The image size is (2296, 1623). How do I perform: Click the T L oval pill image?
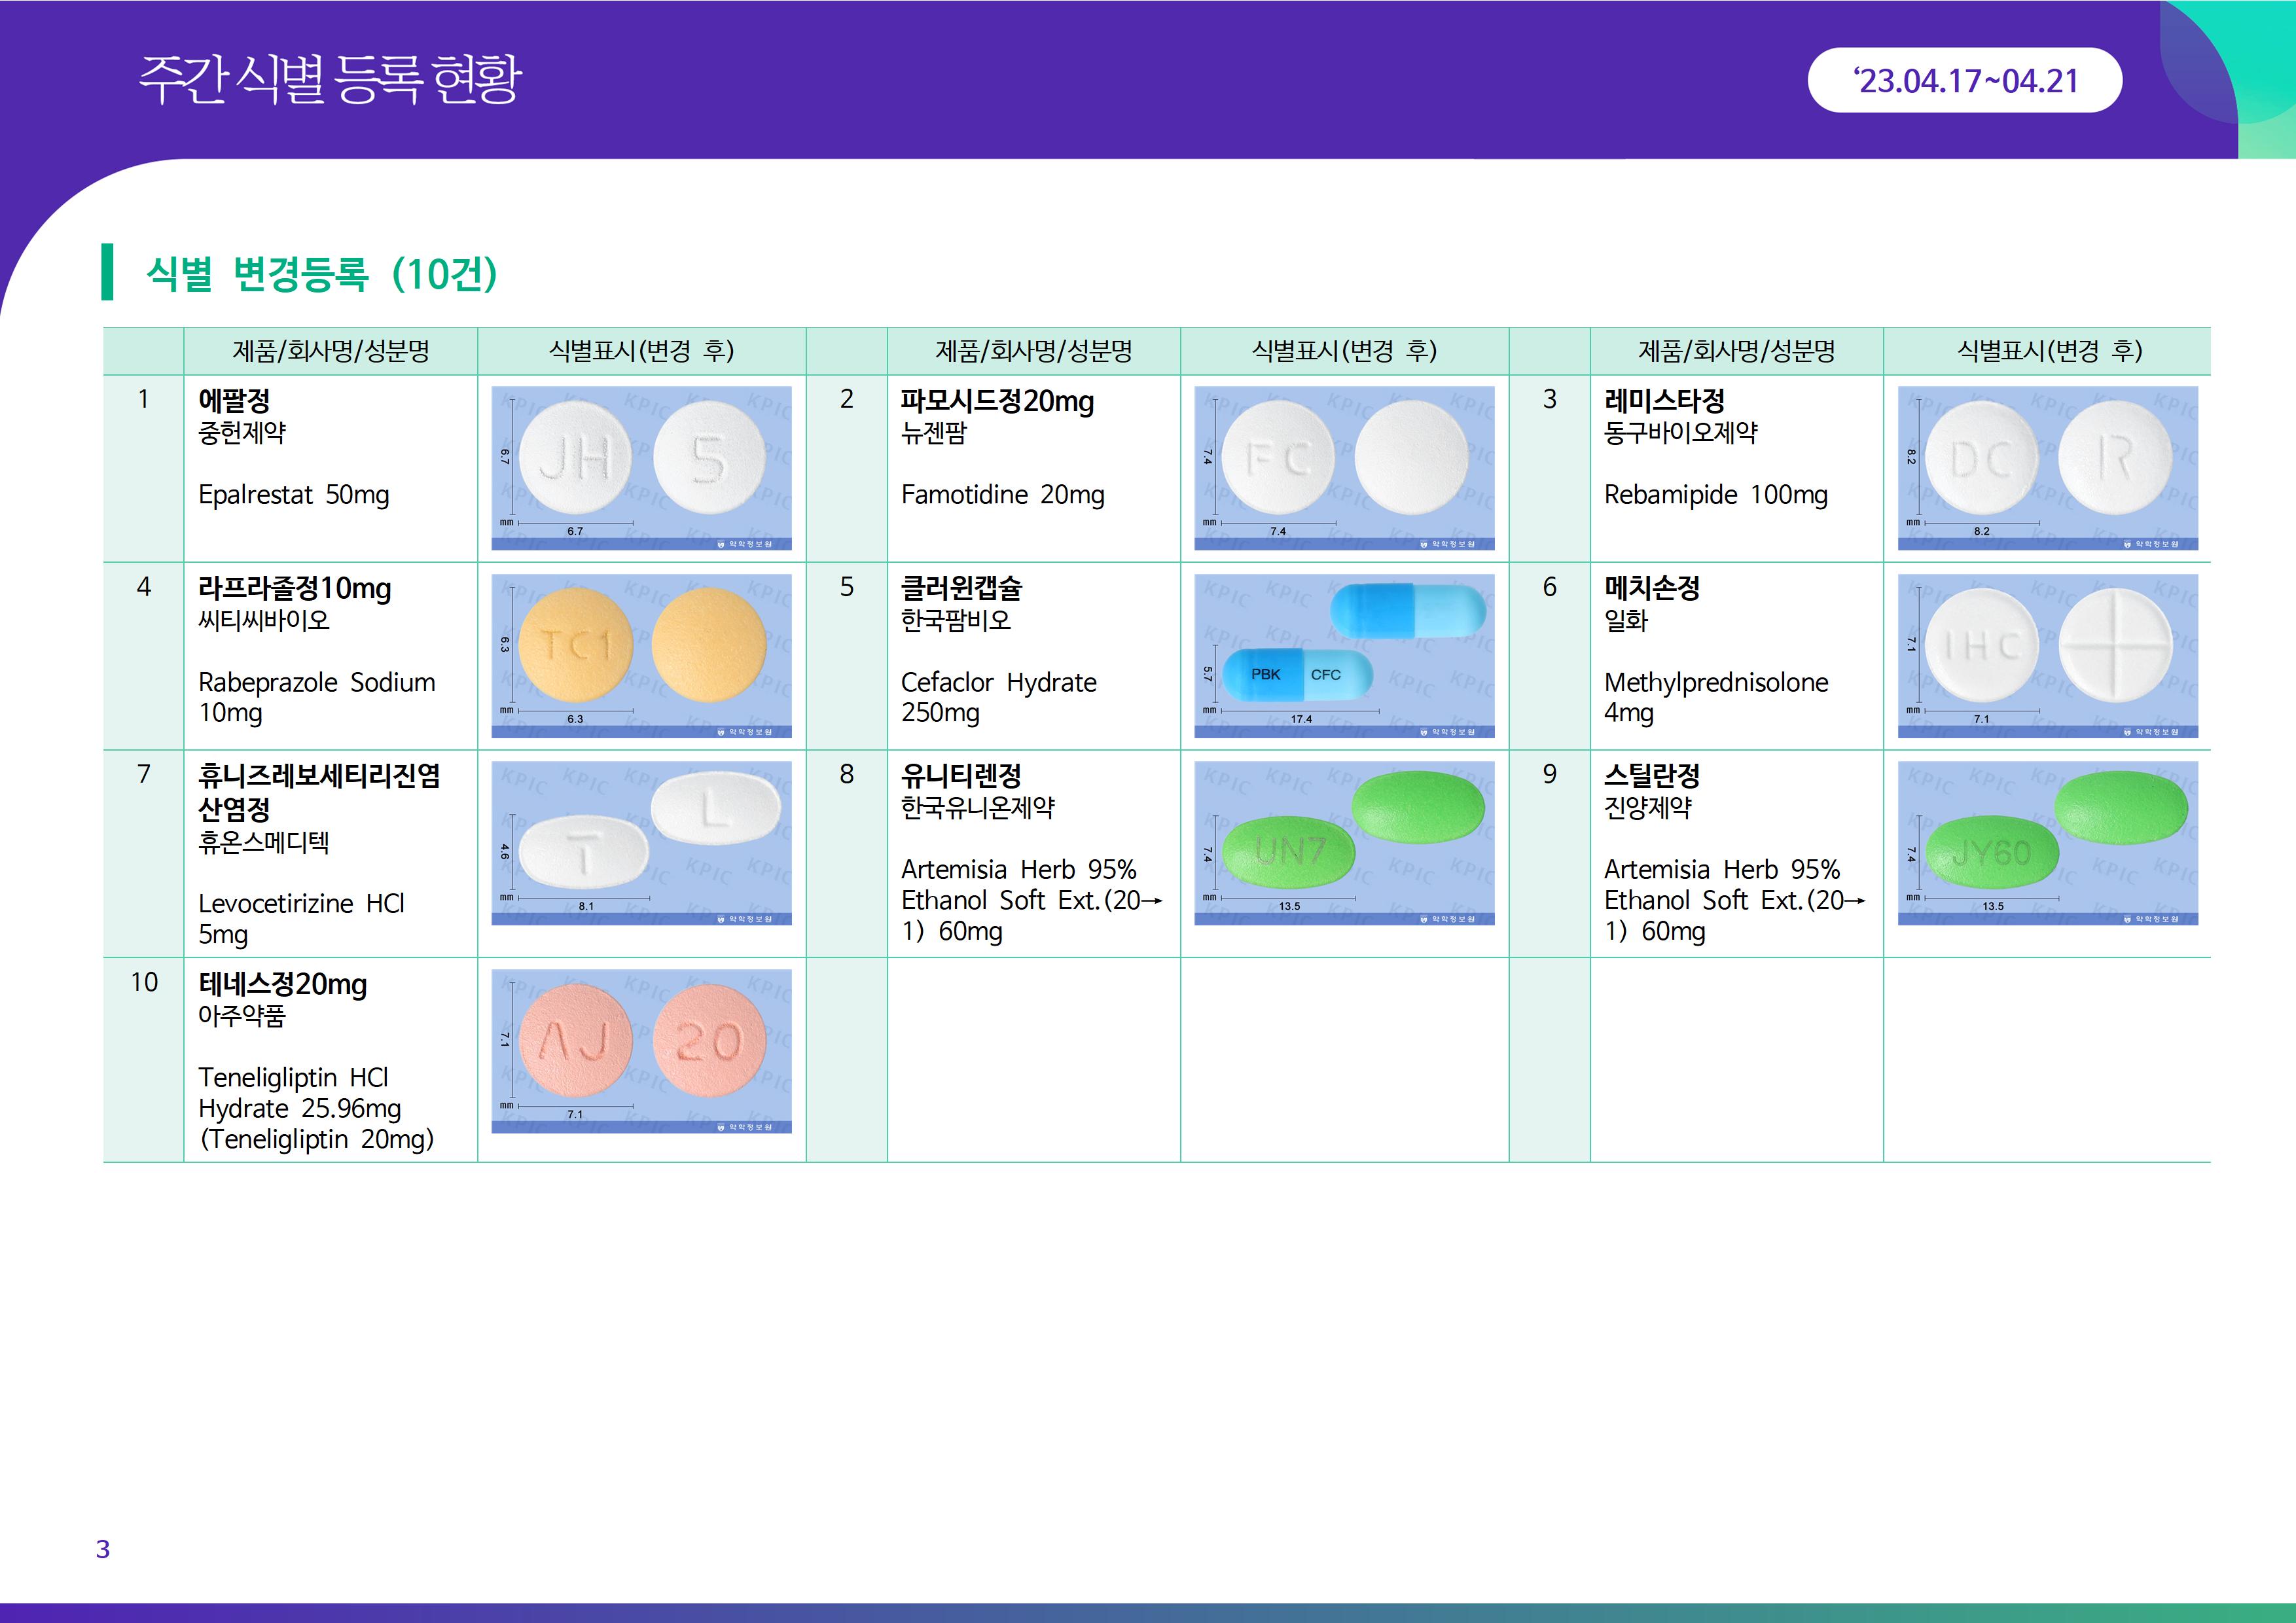641,842
